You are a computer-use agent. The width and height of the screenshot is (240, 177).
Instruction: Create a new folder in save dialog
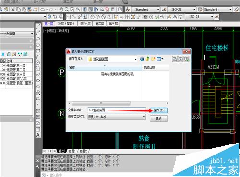click(153, 59)
